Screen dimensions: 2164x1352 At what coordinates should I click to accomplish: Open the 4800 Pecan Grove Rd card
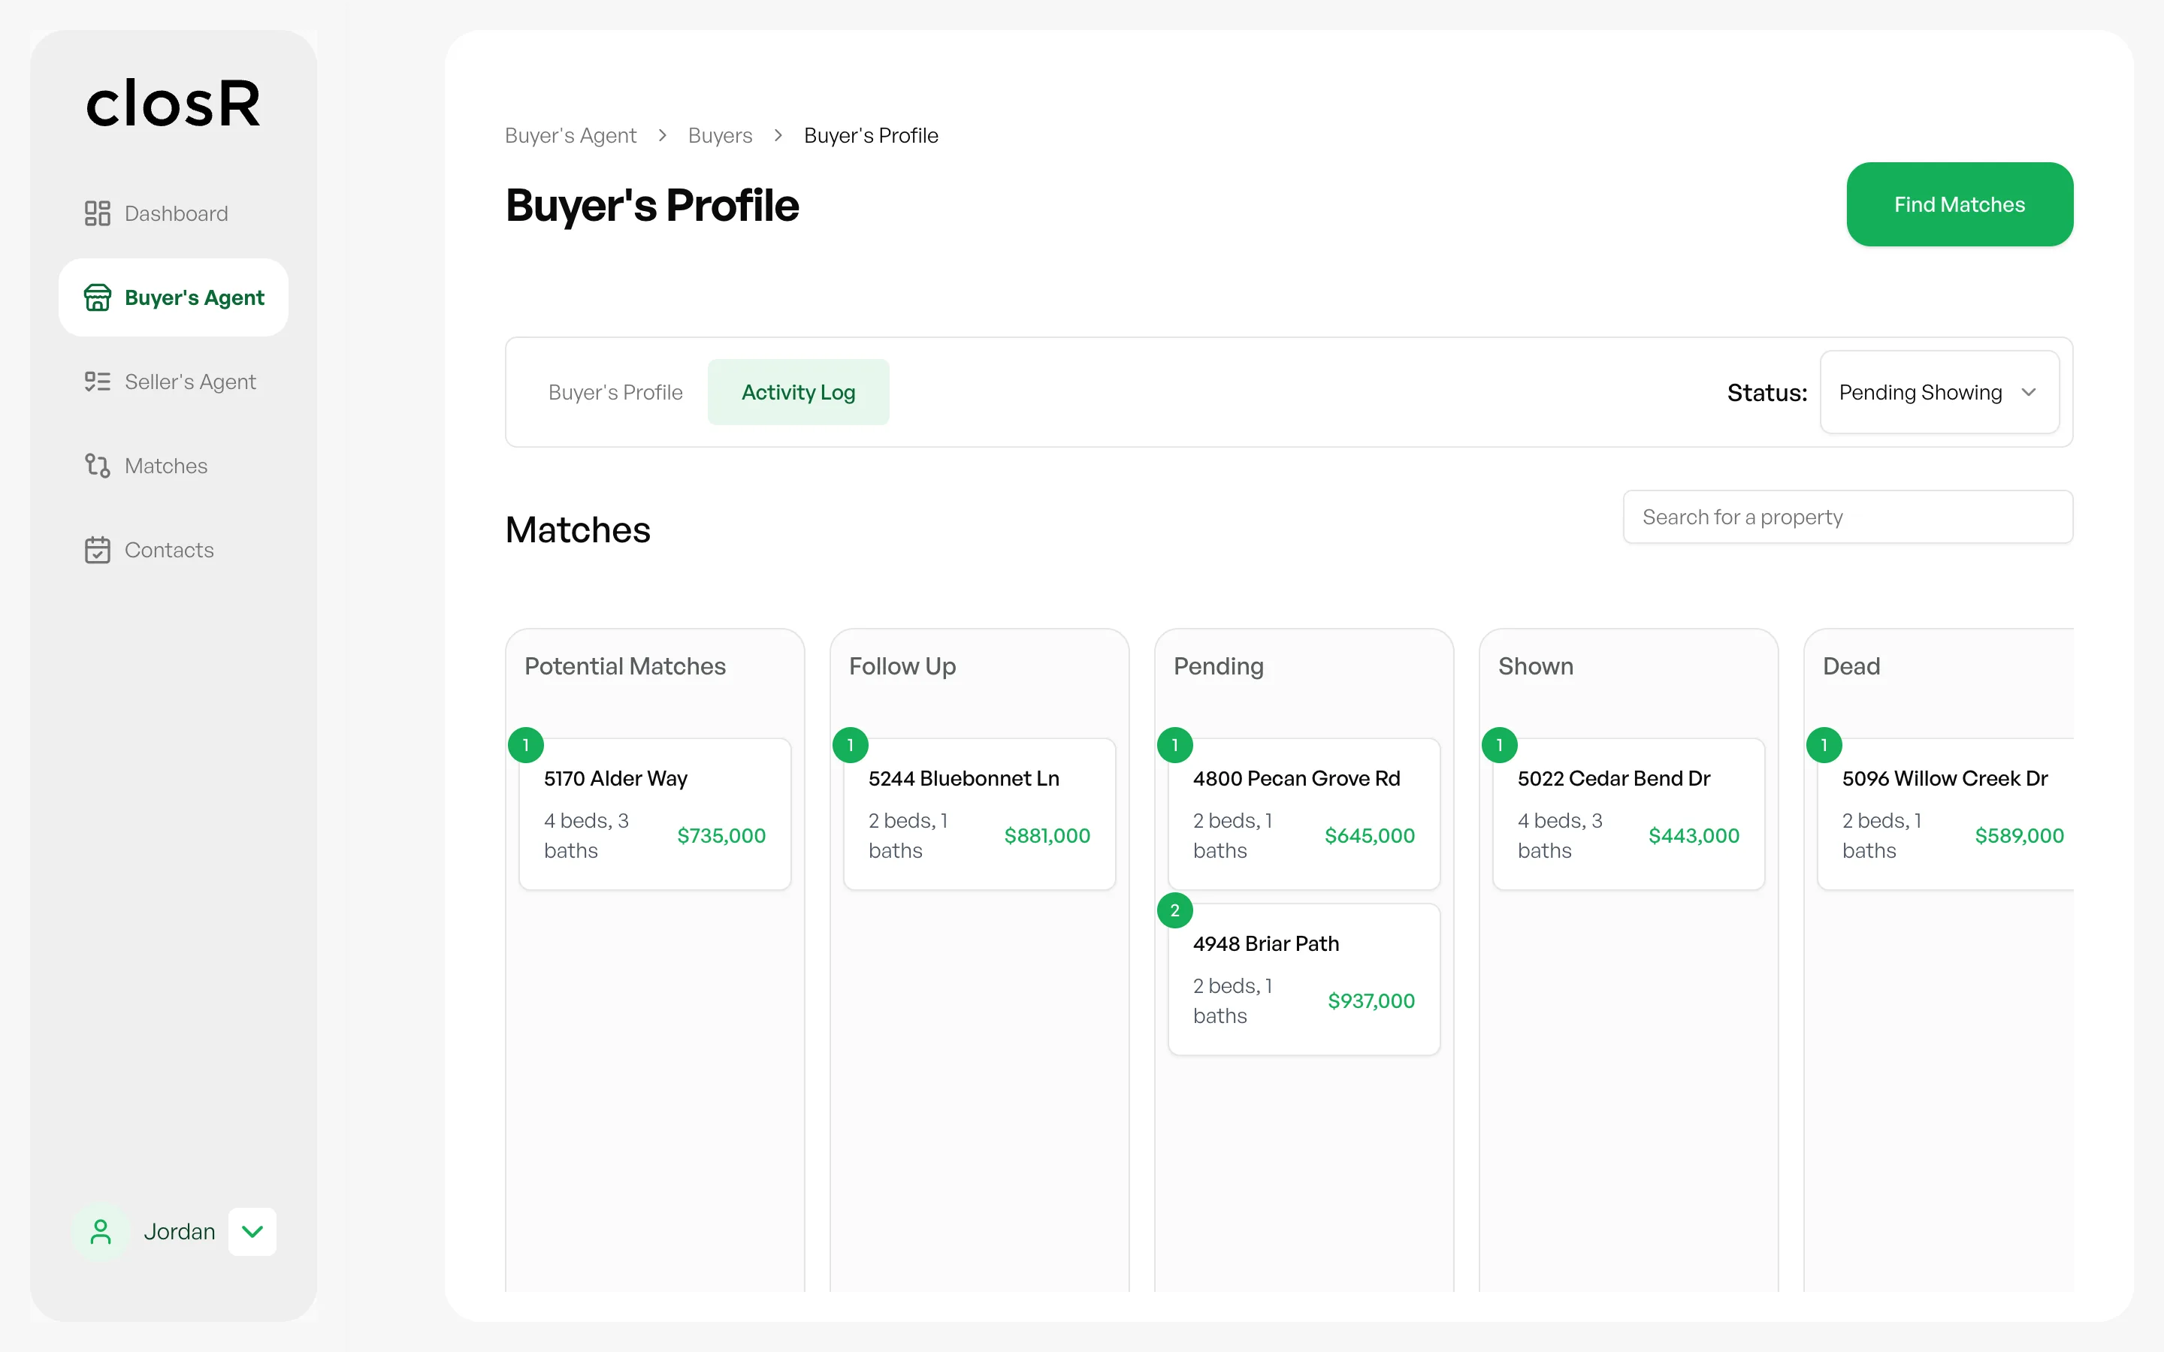click(x=1304, y=813)
